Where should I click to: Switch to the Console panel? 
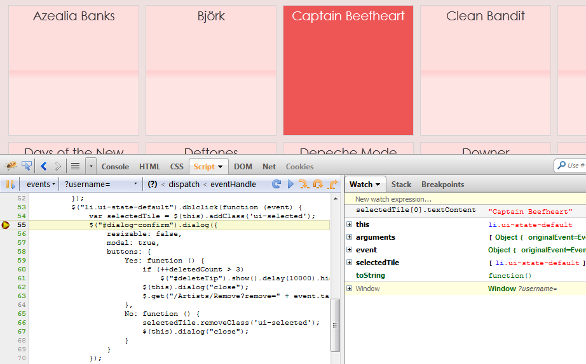pyautogui.click(x=115, y=167)
